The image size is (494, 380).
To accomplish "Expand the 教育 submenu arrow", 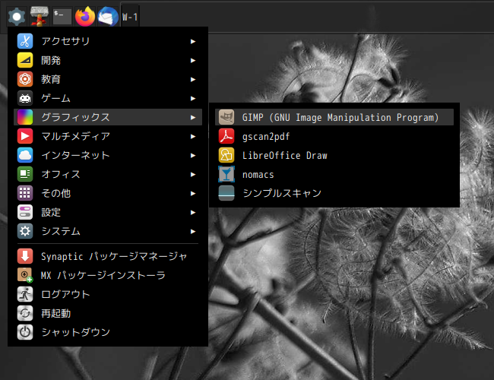I will pos(193,79).
